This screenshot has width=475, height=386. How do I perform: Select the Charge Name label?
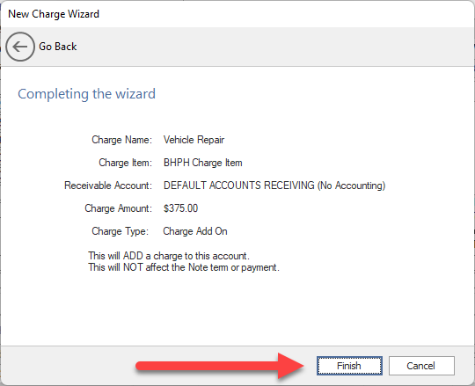[x=121, y=140]
